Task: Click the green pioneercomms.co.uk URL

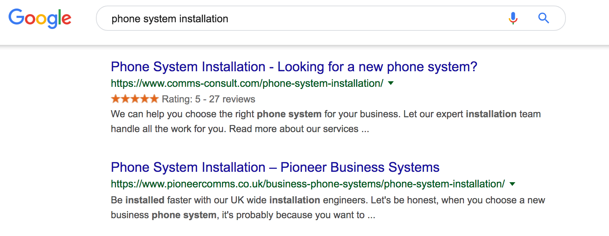Action: (308, 184)
